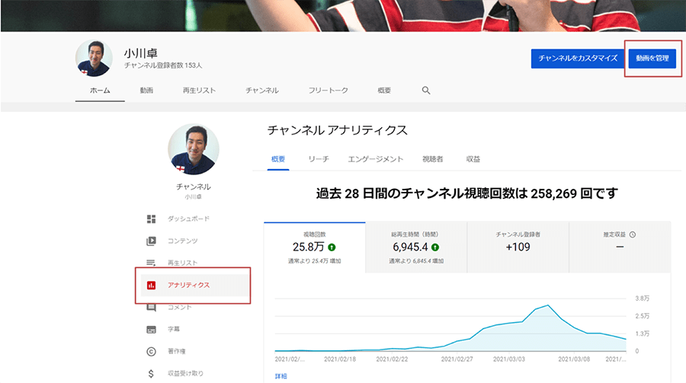Click the clock icon next to 推定収益
This screenshot has width=686, height=383.
click(632, 235)
